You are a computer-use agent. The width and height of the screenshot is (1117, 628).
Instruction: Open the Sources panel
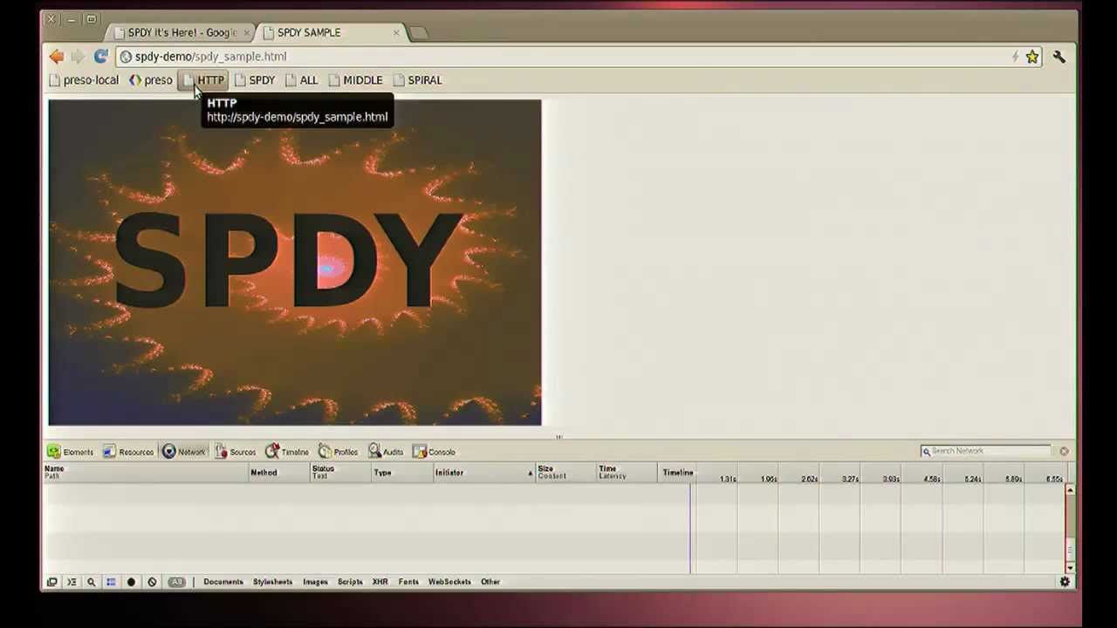[236, 452]
